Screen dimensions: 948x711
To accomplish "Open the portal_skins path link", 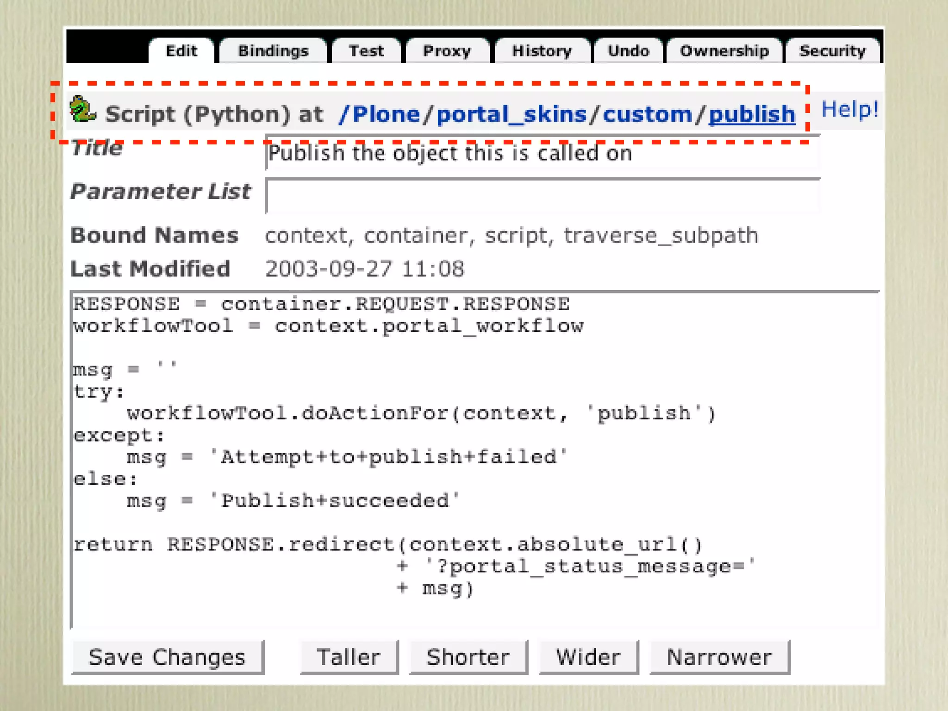I will point(511,114).
